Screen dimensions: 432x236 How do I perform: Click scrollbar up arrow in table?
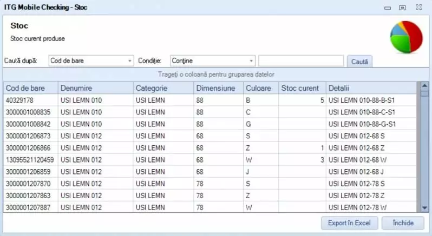424,86
